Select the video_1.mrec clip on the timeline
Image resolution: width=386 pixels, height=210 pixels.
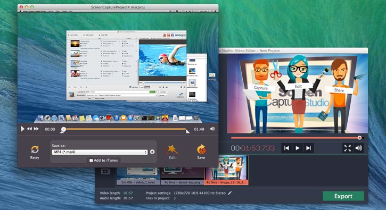pyautogui.click(x=138, y=177)
